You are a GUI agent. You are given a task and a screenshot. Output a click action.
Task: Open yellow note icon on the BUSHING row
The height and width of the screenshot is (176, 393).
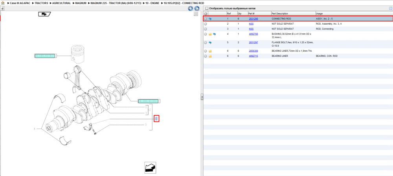[x=210, y=34]
